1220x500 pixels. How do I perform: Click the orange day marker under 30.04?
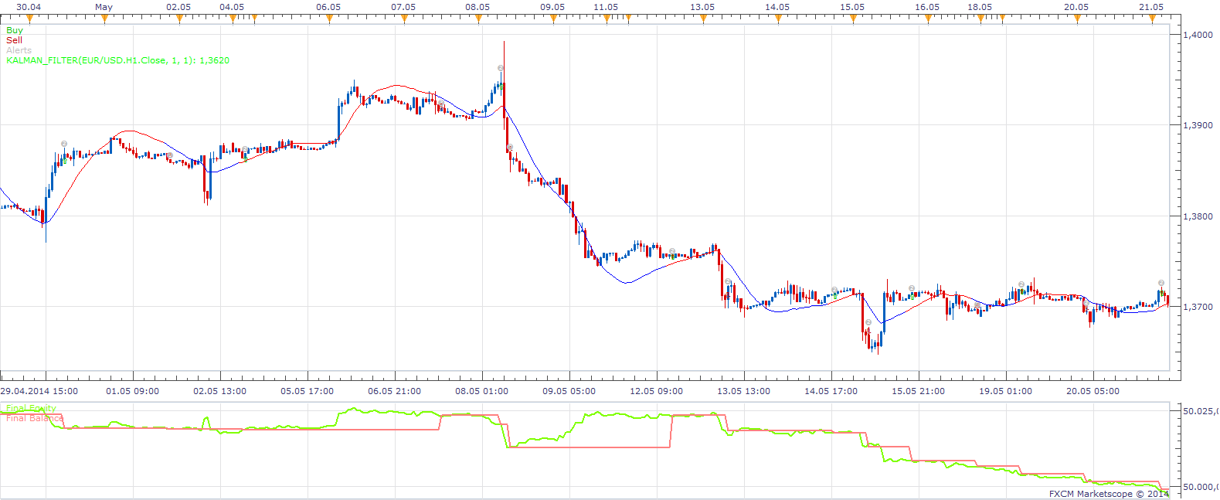pyautogui.click(x=30, y=19)
